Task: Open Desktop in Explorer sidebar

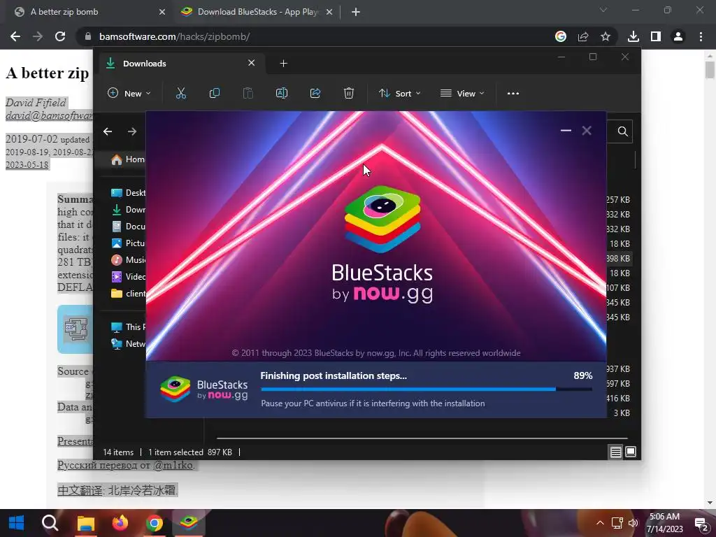Action: click(x=129, y=193)
